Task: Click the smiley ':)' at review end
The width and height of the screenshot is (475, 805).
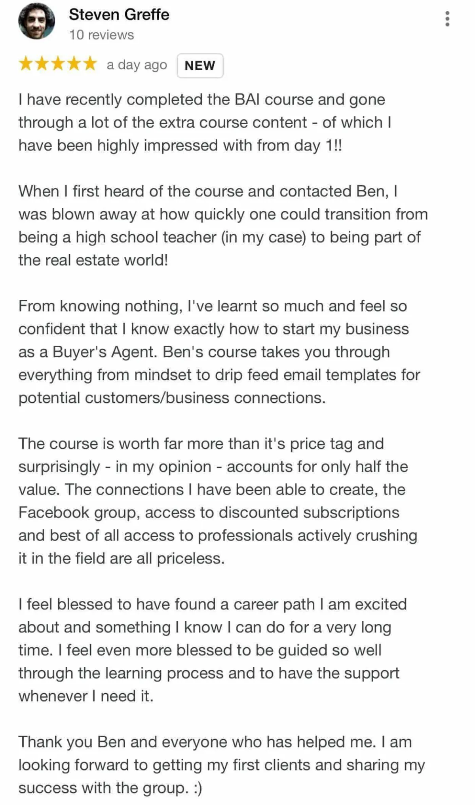Action: [198, 788]
